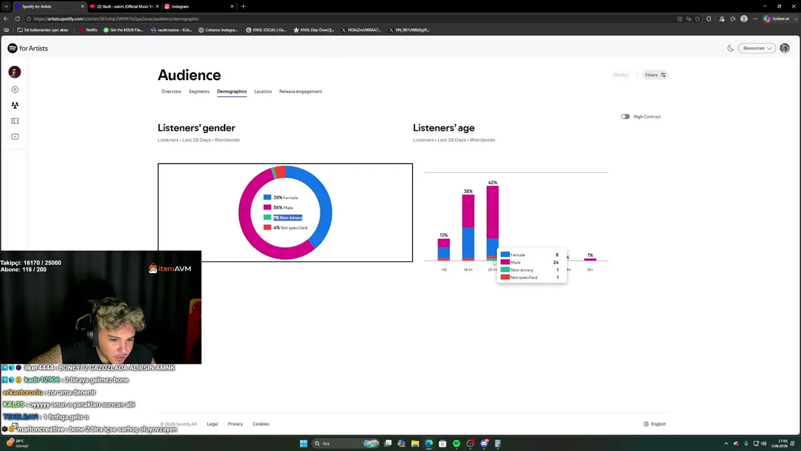Switch to dark mode with moon icon
This screenshot has height=451, width=801.
click(730, 48)
